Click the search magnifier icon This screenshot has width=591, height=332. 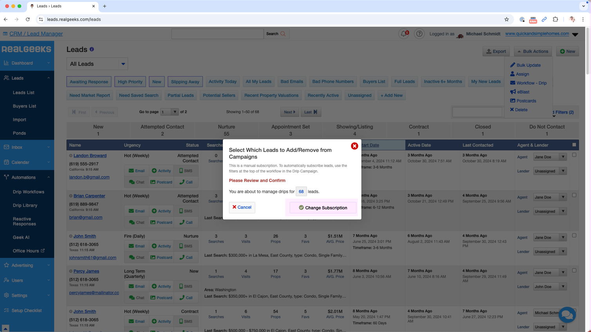pos(283,34)
